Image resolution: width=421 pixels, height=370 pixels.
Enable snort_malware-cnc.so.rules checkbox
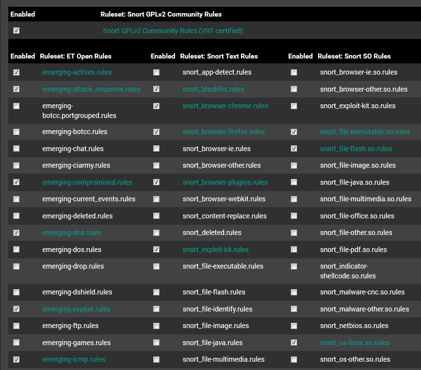pyautogui.click(x=294, y=292)
